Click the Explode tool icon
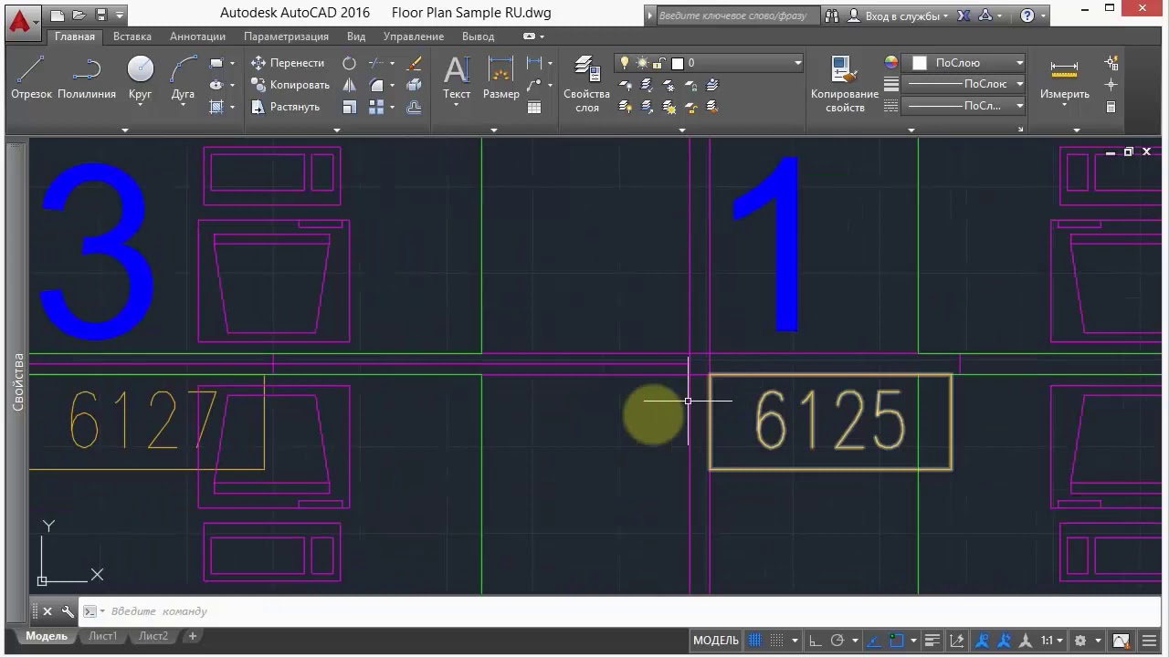The height and width of the screenshot is (657, 1169). point(414,85)
